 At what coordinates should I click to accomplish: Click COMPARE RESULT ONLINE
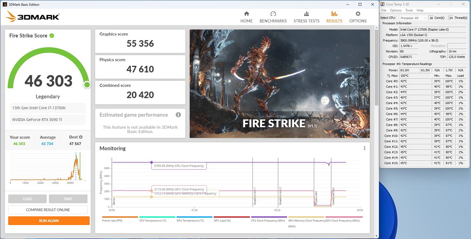[x=48, y=210]
